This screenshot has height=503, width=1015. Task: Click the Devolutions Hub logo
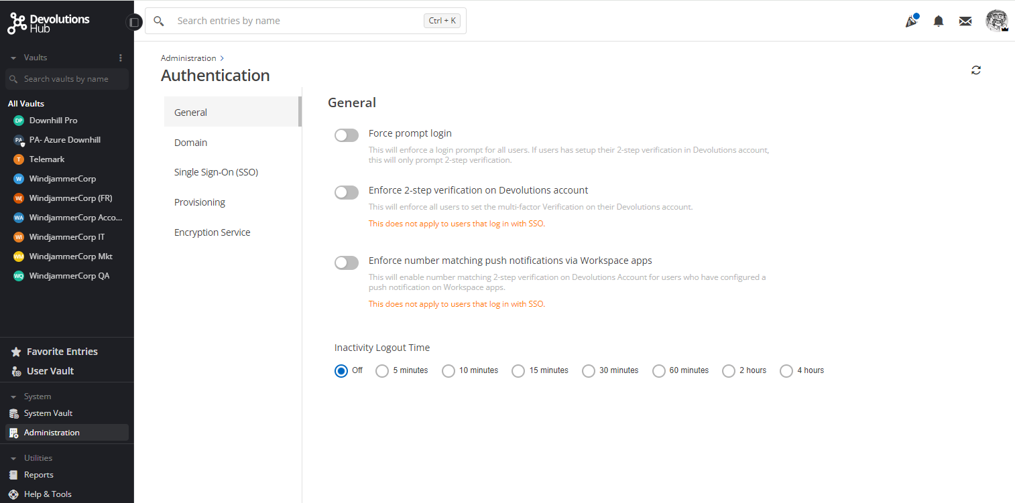tap(48, 23)
